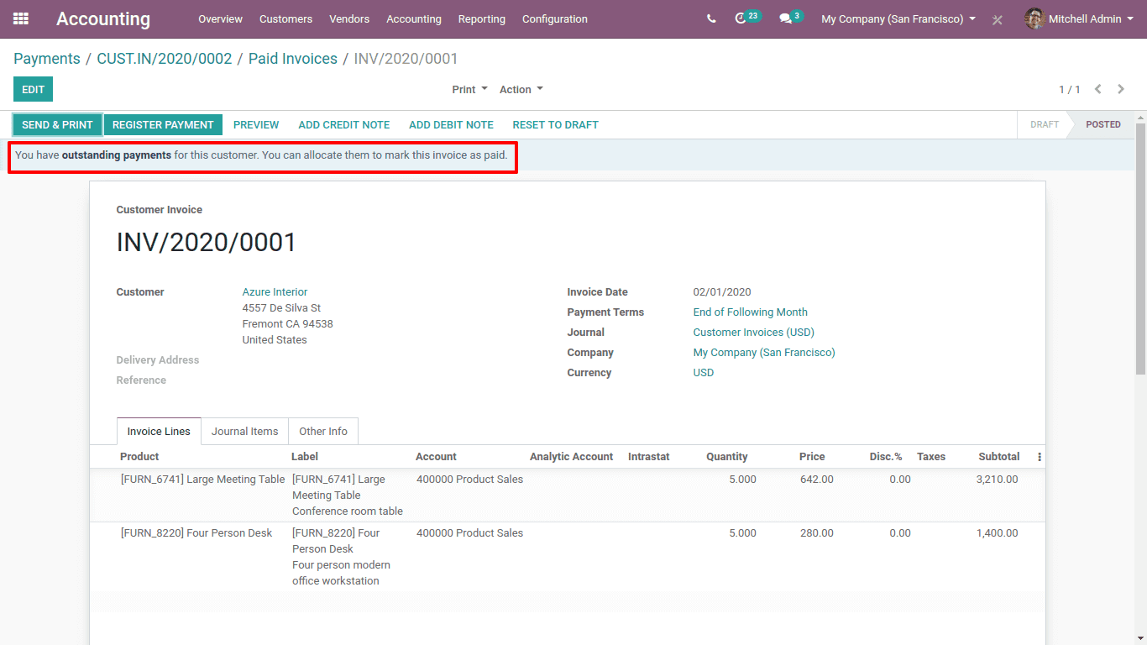Sort by Intrastat column header
1147x645 pixels.
click(649, 457)
